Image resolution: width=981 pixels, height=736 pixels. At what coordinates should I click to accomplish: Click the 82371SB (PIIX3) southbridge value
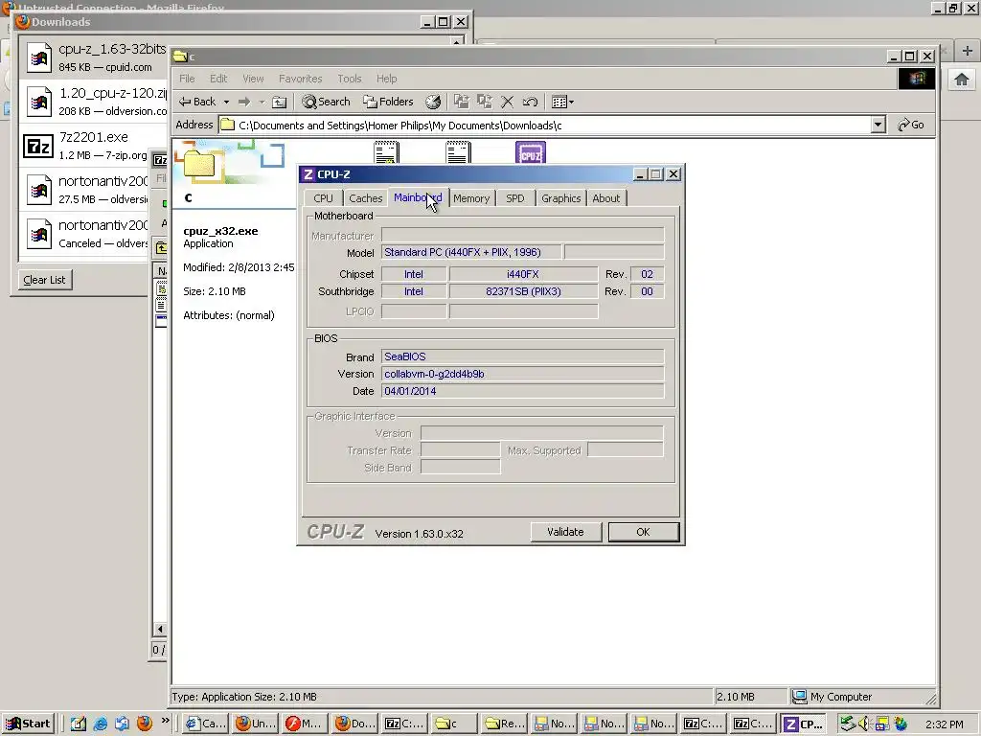point(523,291)
